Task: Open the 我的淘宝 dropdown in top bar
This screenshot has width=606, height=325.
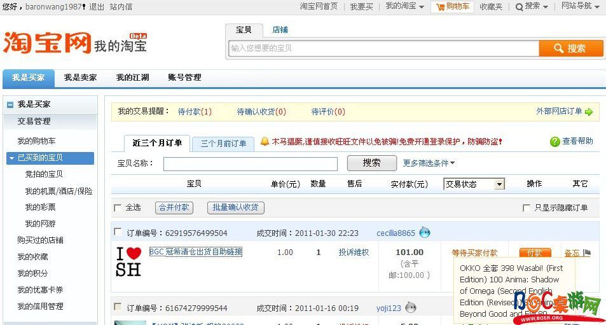Action: point(404,6)
